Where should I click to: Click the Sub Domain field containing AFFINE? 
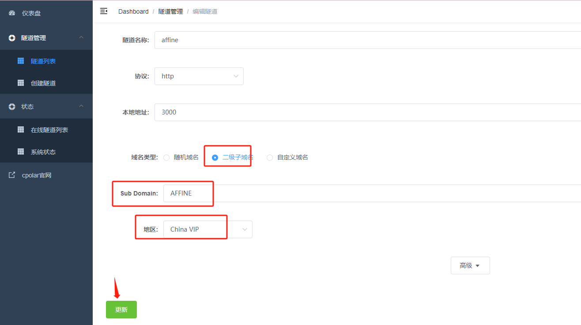372,193
